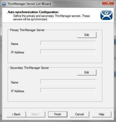Screen dimensions: 116x122
Task: Click the Primary server Name field
Action: (x=68, y=43)
